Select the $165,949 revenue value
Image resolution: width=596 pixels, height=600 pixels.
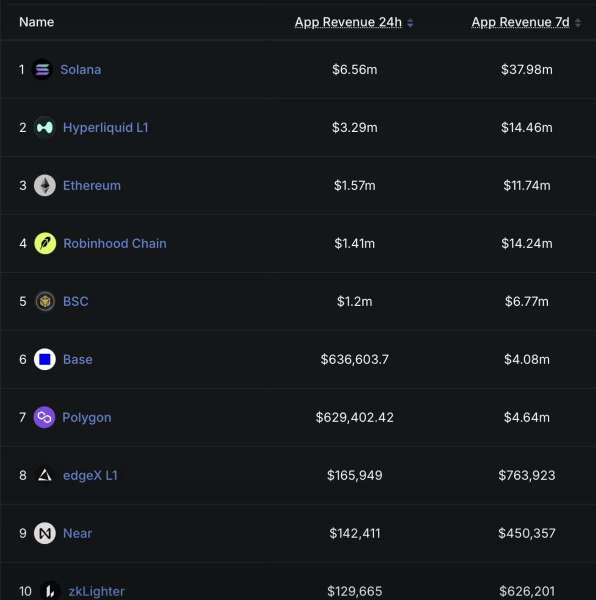click(354, 475)
